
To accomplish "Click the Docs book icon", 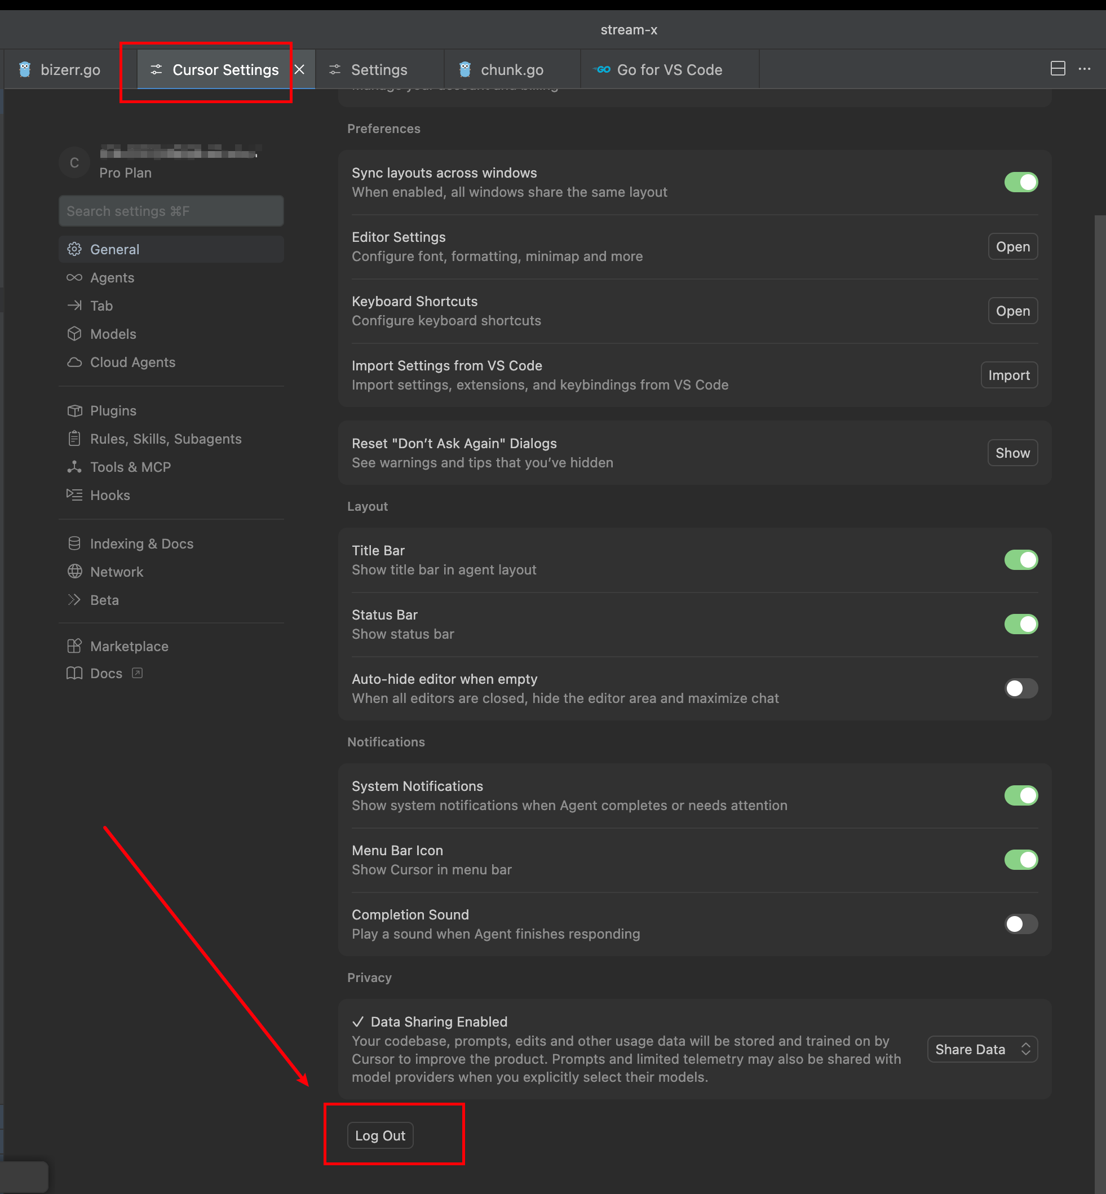I will click(74, 673).
